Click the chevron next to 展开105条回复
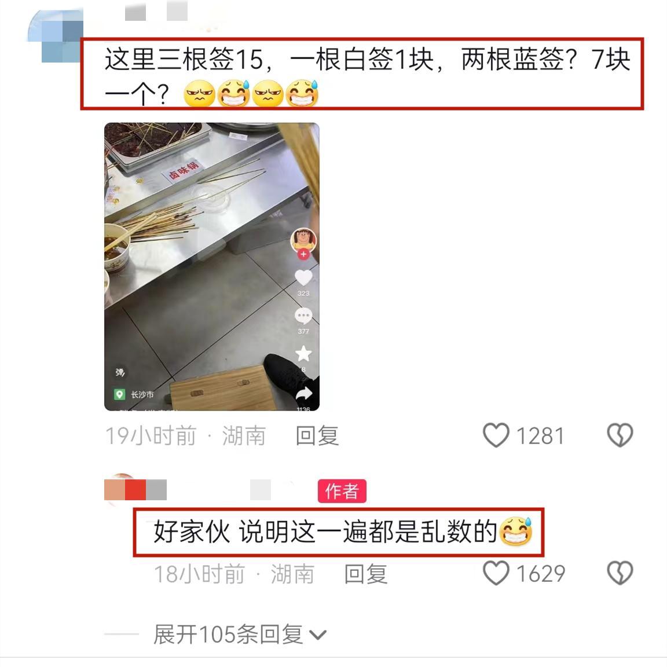 point(318,635)
